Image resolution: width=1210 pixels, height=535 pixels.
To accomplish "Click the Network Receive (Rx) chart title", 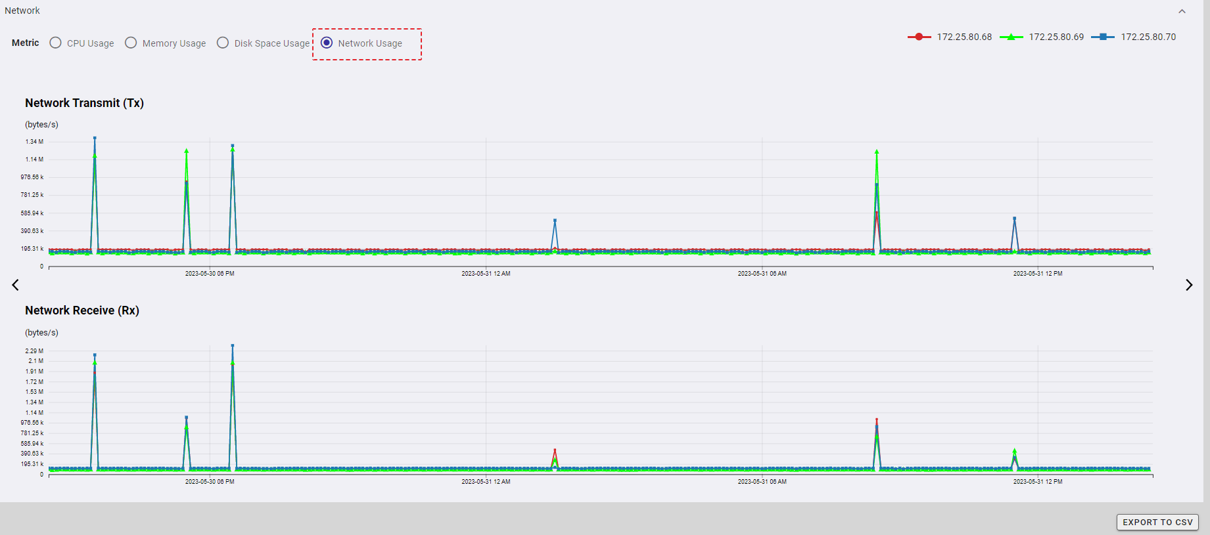I will 82,310.
